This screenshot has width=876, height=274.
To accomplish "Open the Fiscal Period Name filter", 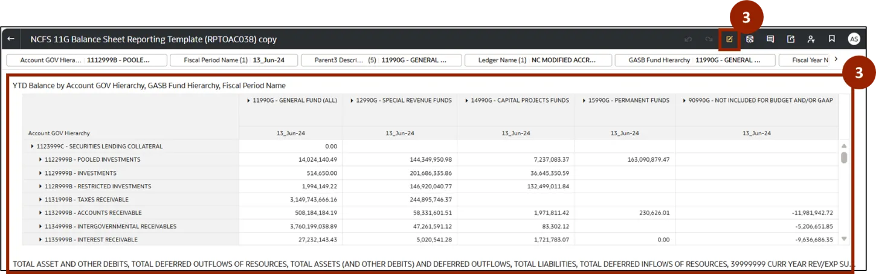I will click(234, 60).
